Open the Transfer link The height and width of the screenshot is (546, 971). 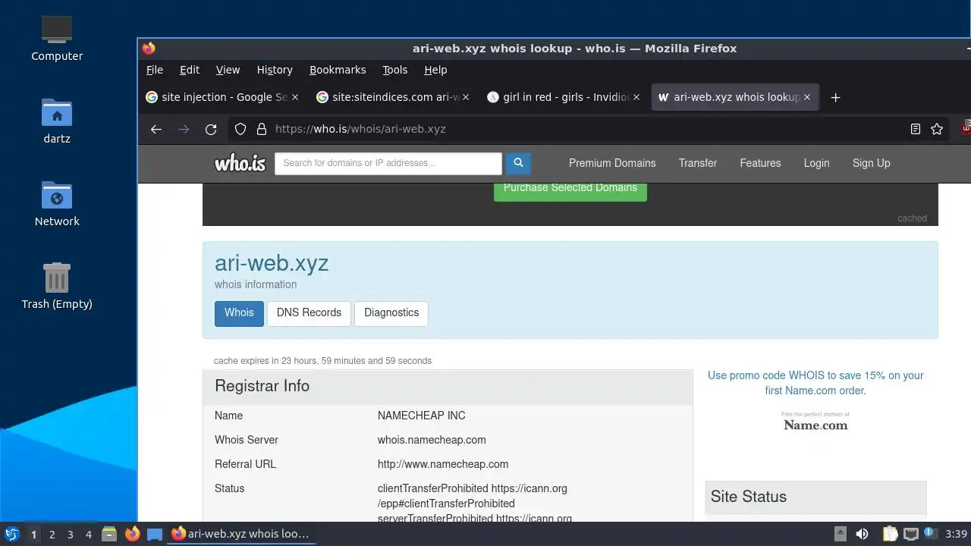698,163
